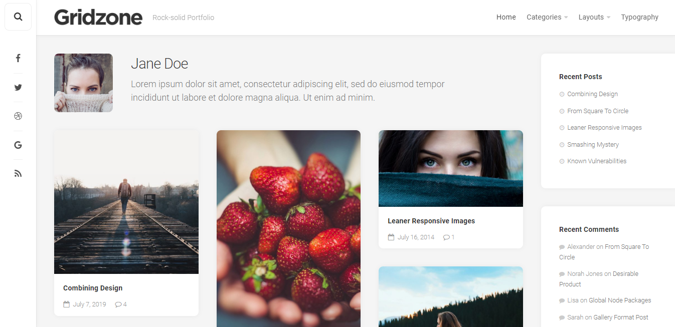Viewport: 675px width, 327px height.
Task: Open the search icon button
Action: (x=18, y=17)
